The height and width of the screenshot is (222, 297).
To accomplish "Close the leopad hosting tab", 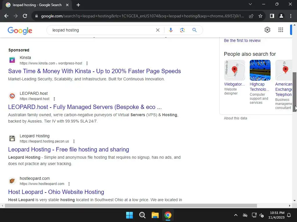I will point(67,5).
